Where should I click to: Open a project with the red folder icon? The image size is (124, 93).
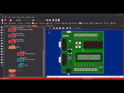5,20
